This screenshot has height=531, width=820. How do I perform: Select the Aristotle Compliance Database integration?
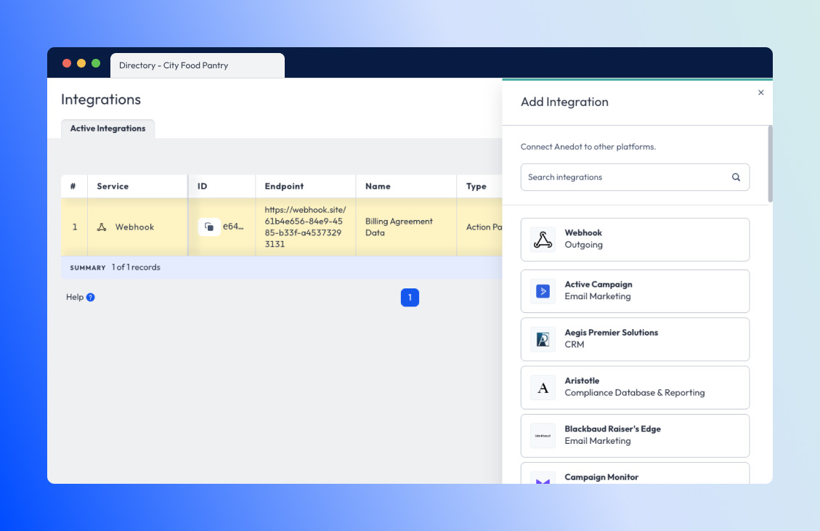coord(635,387)
